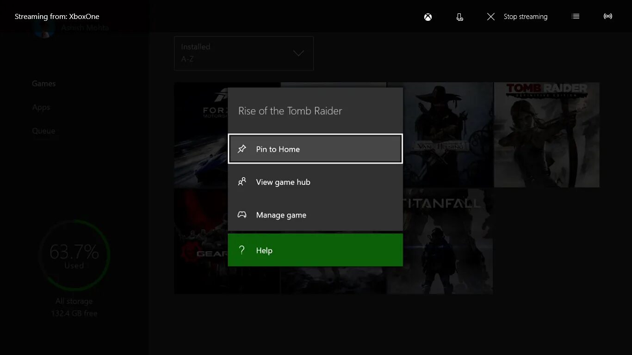This screenshot has height=355, width=632.
Task: Click the question mark Help icon
Action: (242, 250)
